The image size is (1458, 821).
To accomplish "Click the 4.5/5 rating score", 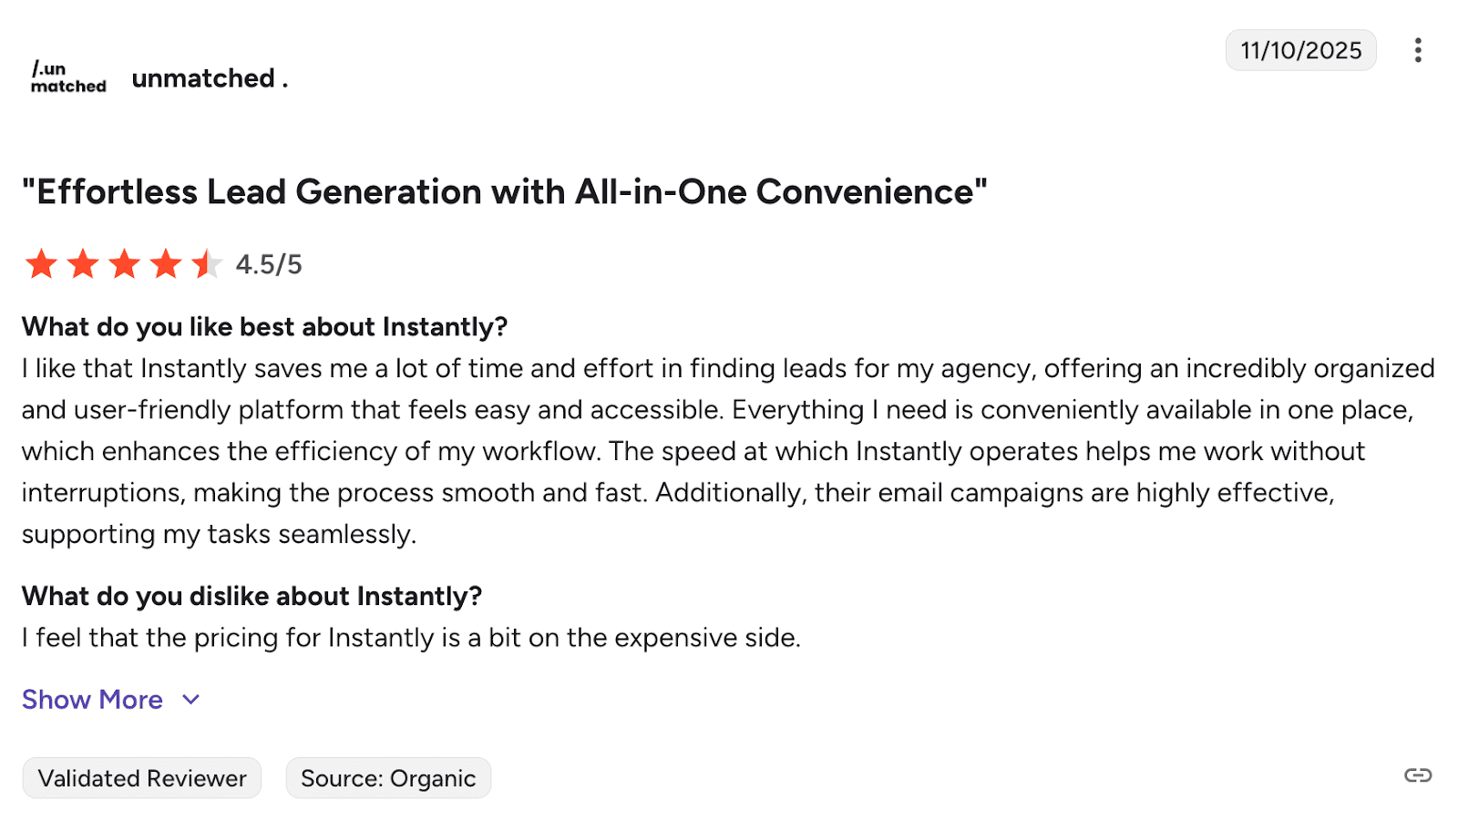I will point(269,264).
